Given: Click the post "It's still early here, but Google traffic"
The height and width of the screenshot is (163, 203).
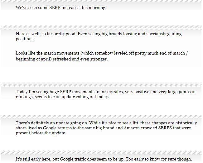Looking at the screenshot, I should click(104, 159).
